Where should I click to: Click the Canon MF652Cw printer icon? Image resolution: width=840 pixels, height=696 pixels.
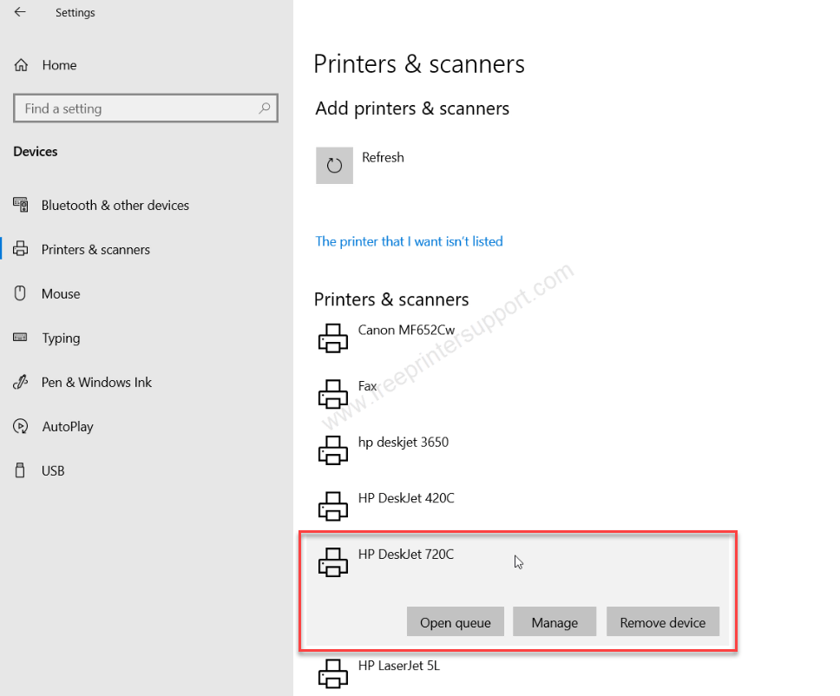coord(333,338)
